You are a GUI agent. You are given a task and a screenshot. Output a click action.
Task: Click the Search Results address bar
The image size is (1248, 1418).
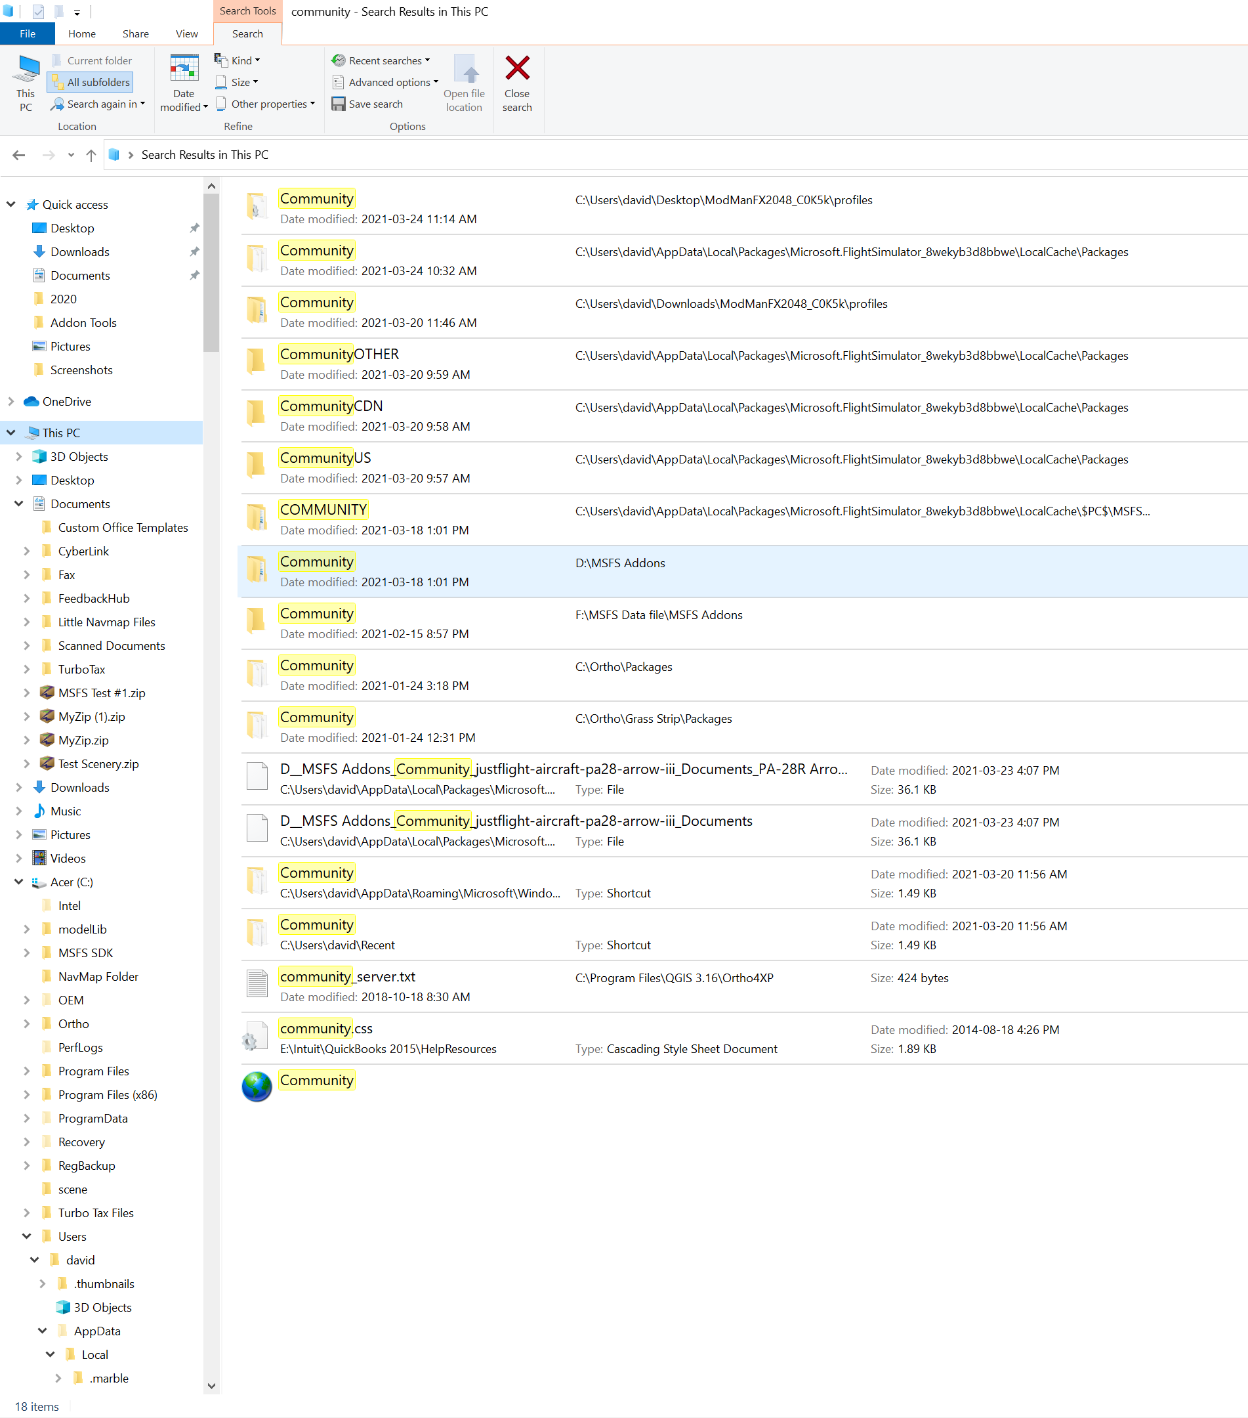624,156
